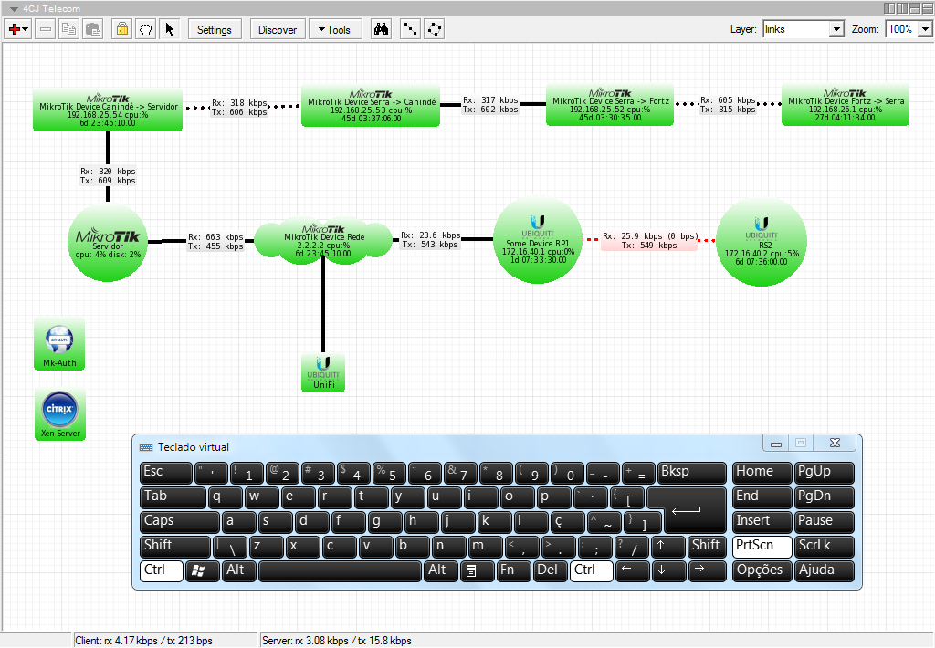The image size is (935, 648).
Task: Click the minus remove item toolbar icon
Action: [46, 29]
